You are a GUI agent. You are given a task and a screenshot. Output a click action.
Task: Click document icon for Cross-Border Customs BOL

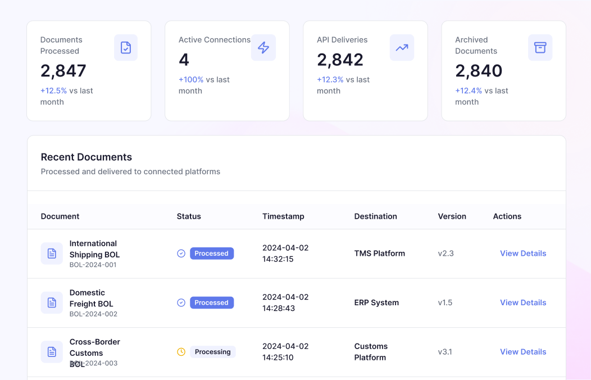(52, 352)
